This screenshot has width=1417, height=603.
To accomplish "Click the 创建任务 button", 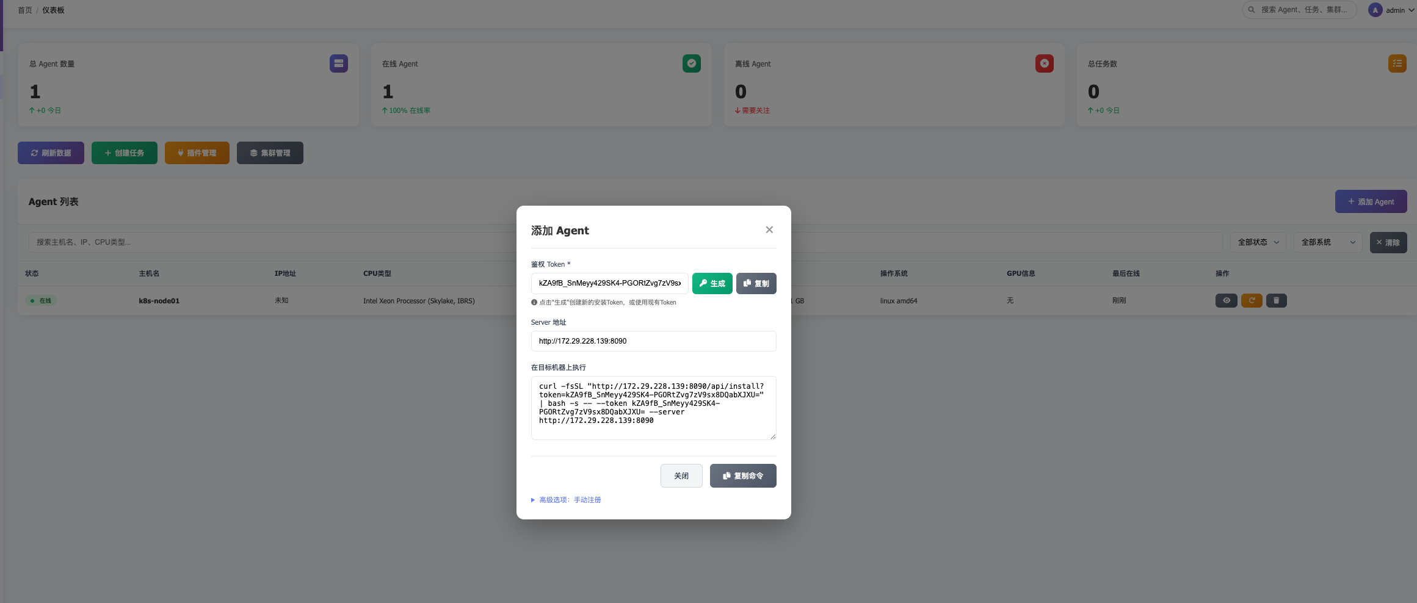I will [125, 153].
